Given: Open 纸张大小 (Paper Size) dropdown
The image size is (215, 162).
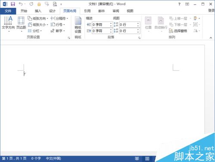Looking at the screenshot, I should tap(38, 25).
